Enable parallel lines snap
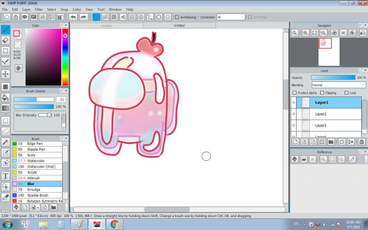The image size is (368, 230). 105,17
